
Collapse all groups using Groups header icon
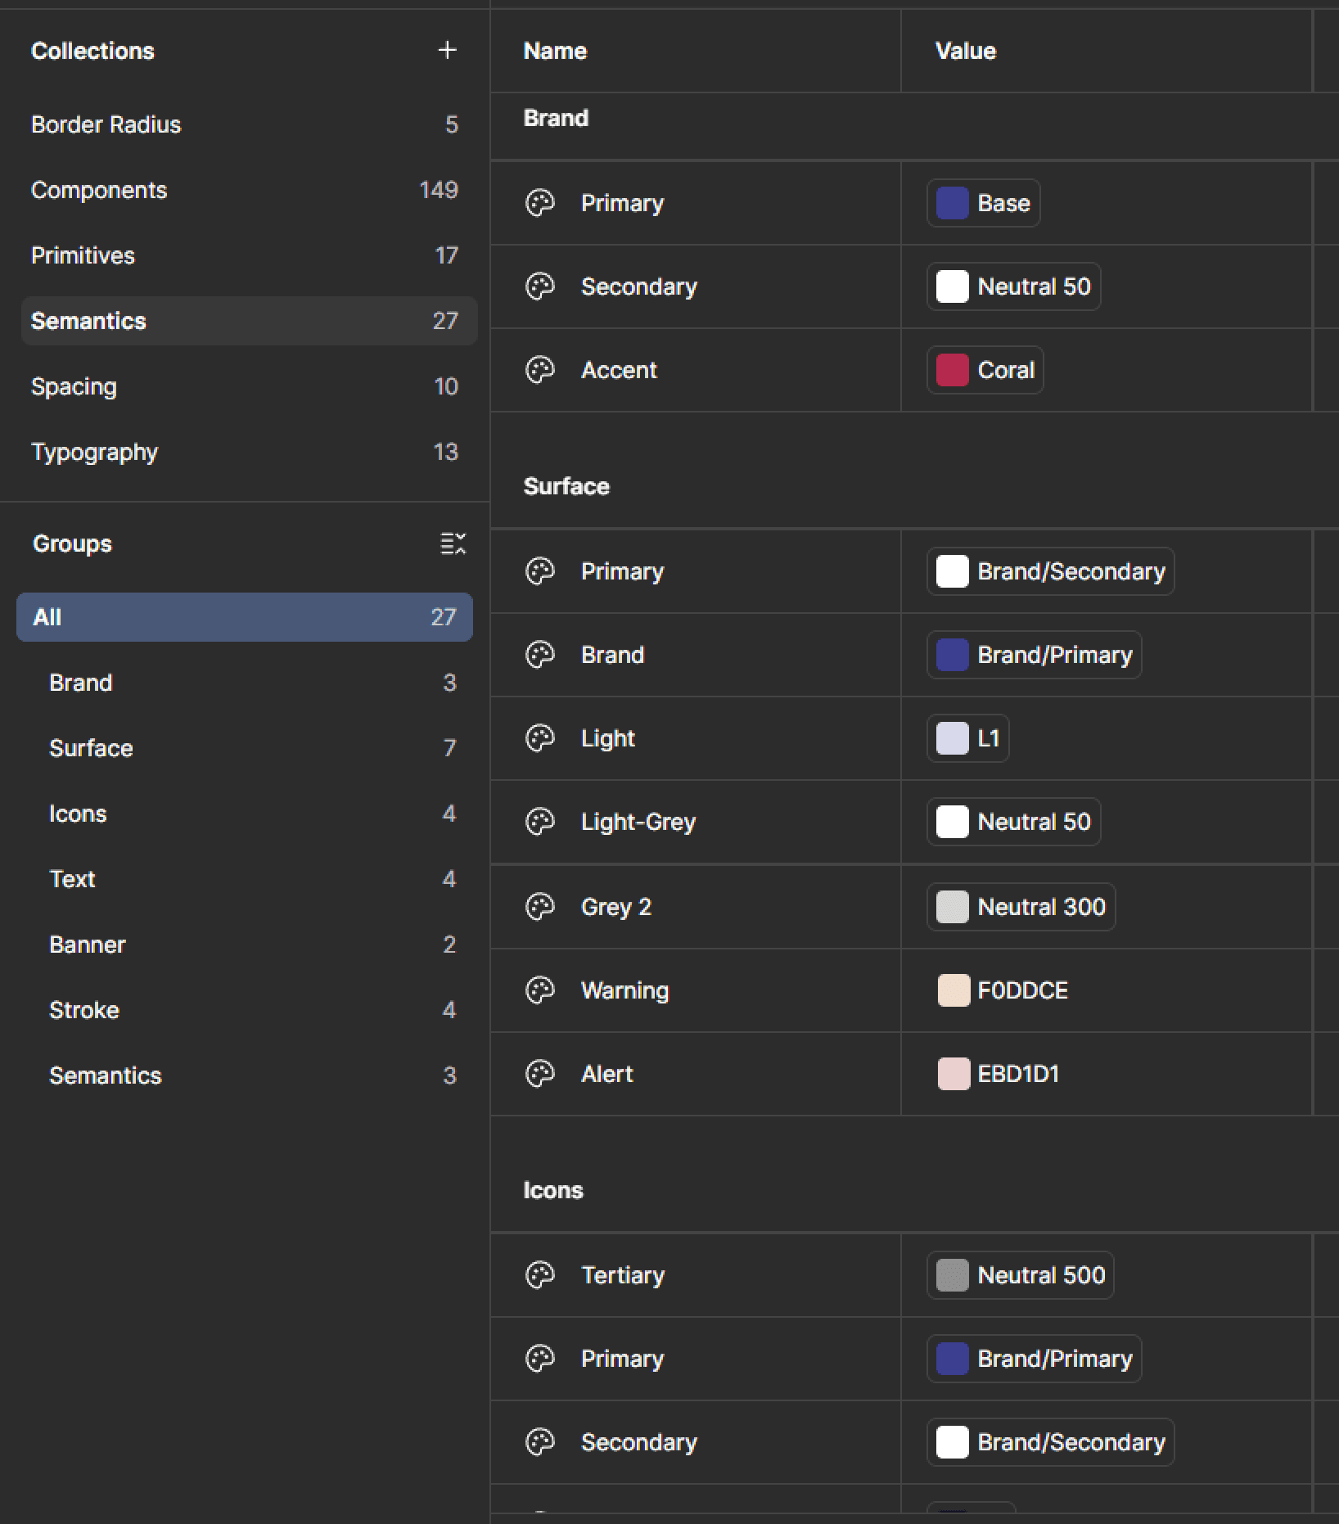coord(453,543)
